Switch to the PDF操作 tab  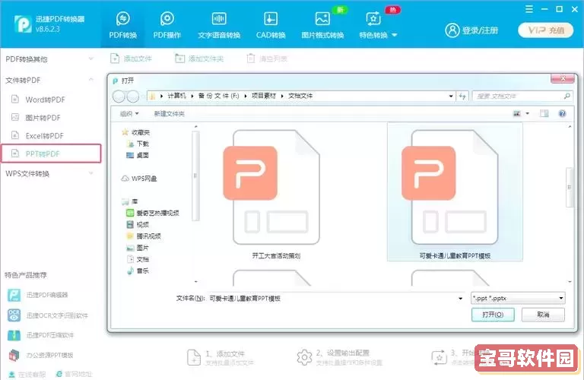click(167, 25)
